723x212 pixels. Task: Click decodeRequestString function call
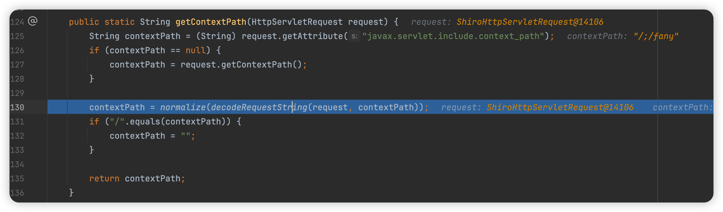tap(259, 107)
